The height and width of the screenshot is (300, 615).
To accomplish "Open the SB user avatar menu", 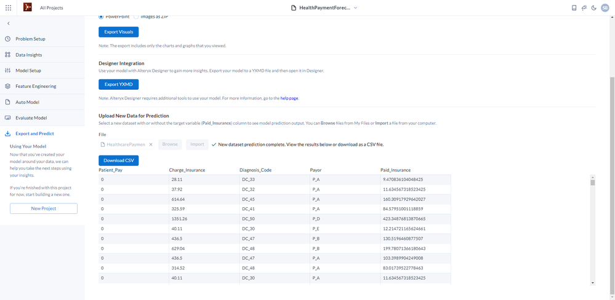I will (x=605, y=8).
